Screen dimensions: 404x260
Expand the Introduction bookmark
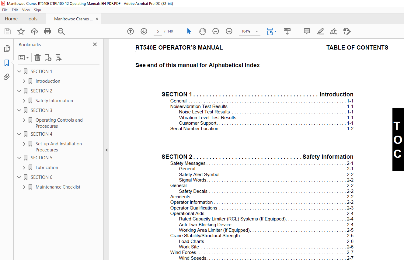point(24,81)
